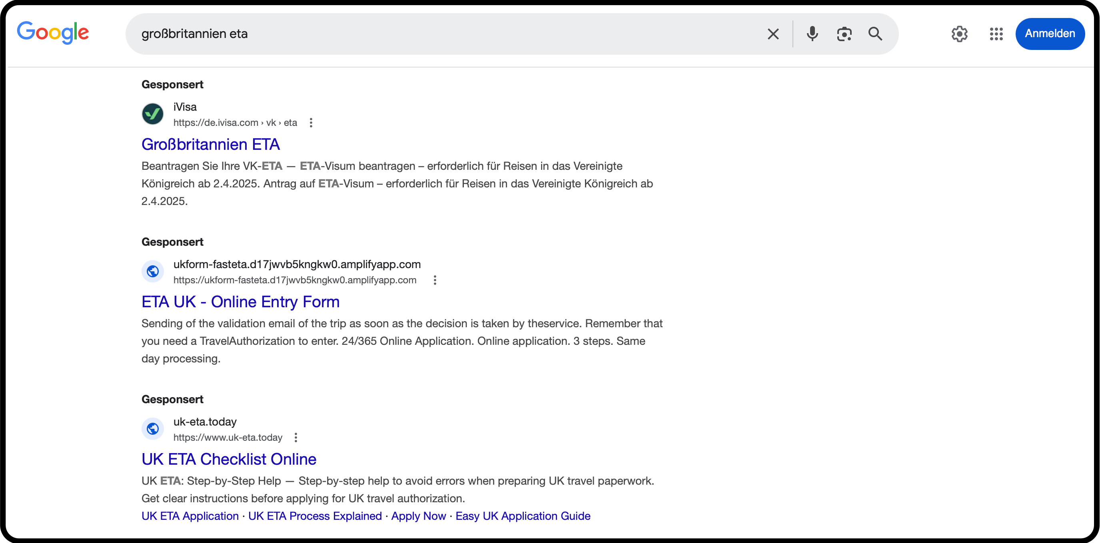Screen dimensions: 1100x543
Task: Open quick settings gear icon
Action: [x=959, y=34]
